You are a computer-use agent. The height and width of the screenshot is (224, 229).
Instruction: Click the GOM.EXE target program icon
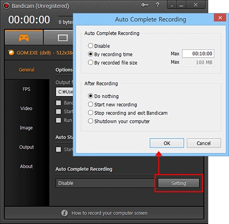(11, 53)
